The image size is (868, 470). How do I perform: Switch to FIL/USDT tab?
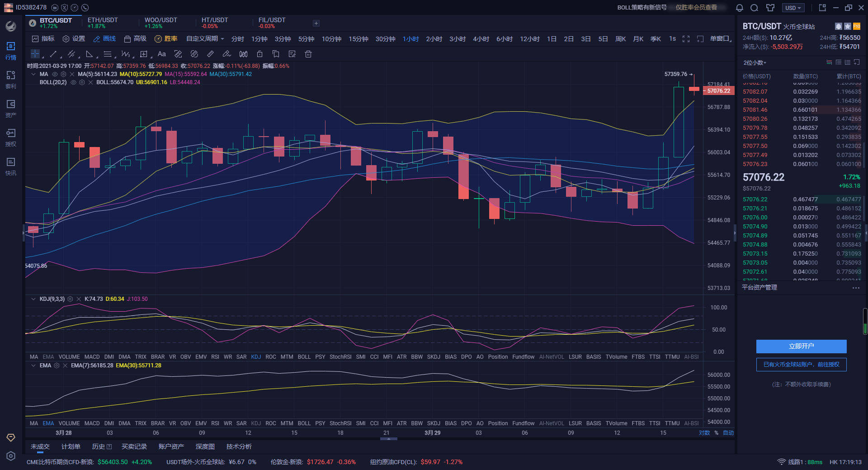click(272, 23)
